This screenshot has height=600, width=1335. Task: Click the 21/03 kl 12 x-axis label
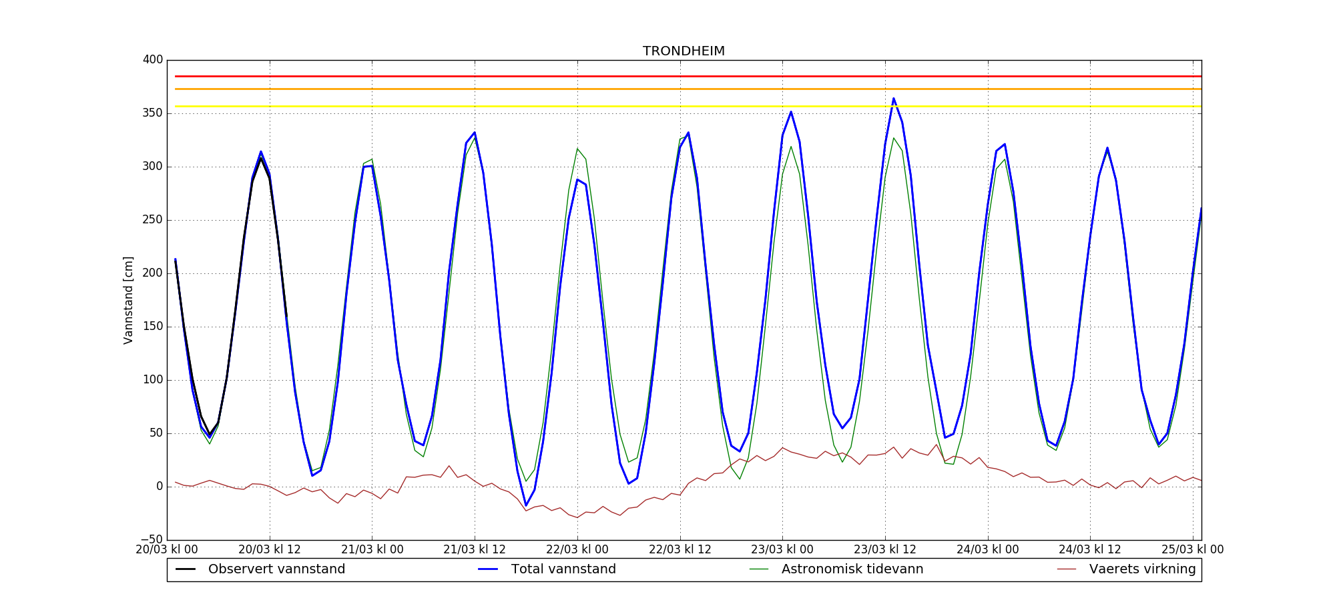[x=475, y=550]
